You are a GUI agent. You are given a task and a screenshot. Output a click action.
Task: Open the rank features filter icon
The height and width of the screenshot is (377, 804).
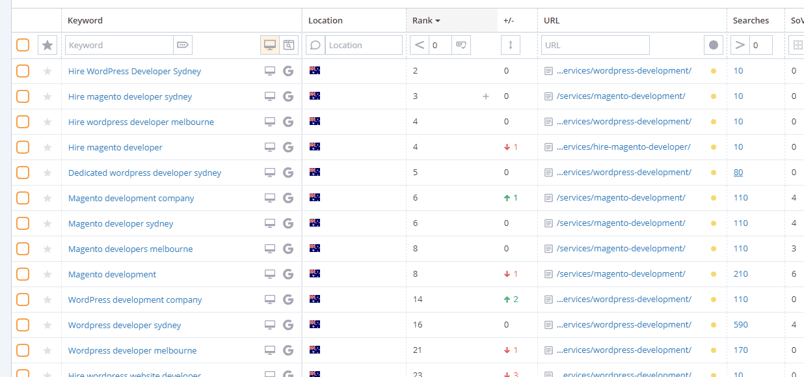tap(461, 45)
